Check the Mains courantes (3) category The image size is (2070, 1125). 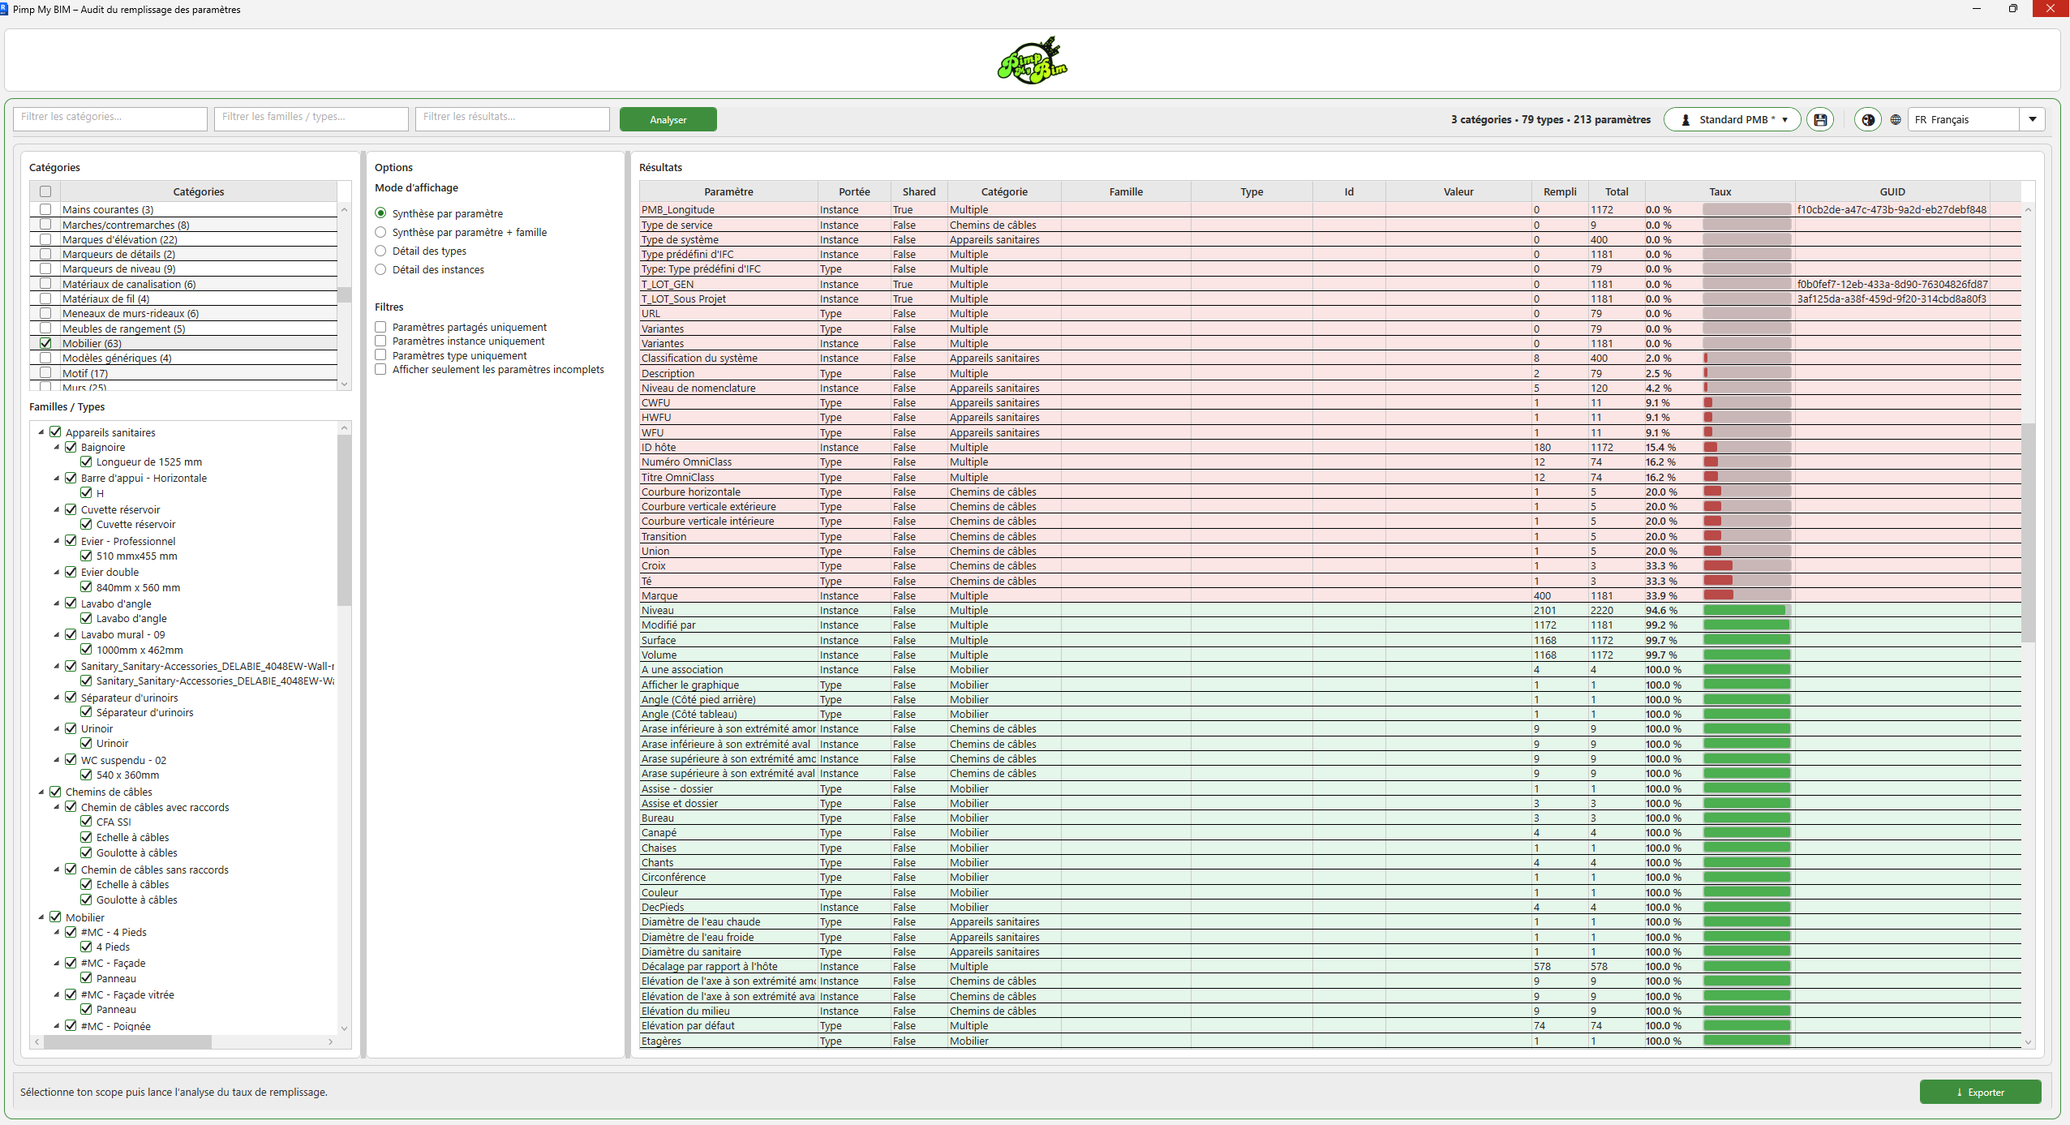(x=45, y=209)
